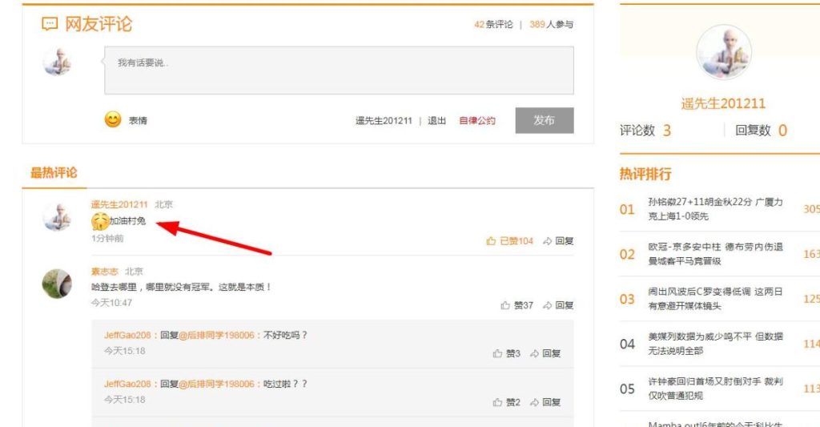Select the 热评排行 ranking header
820x427 pixels.
pyautogui.click(x=645, y=174)
